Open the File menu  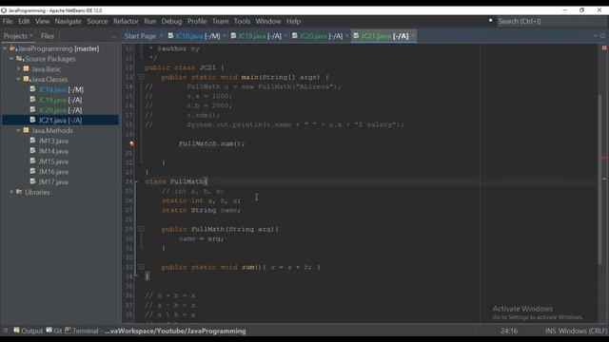coord(8,21)
